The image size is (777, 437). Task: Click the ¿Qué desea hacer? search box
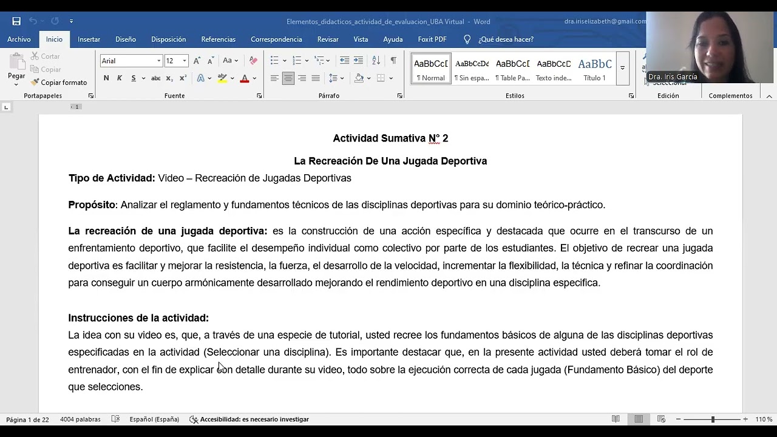(x=506, y=39)
